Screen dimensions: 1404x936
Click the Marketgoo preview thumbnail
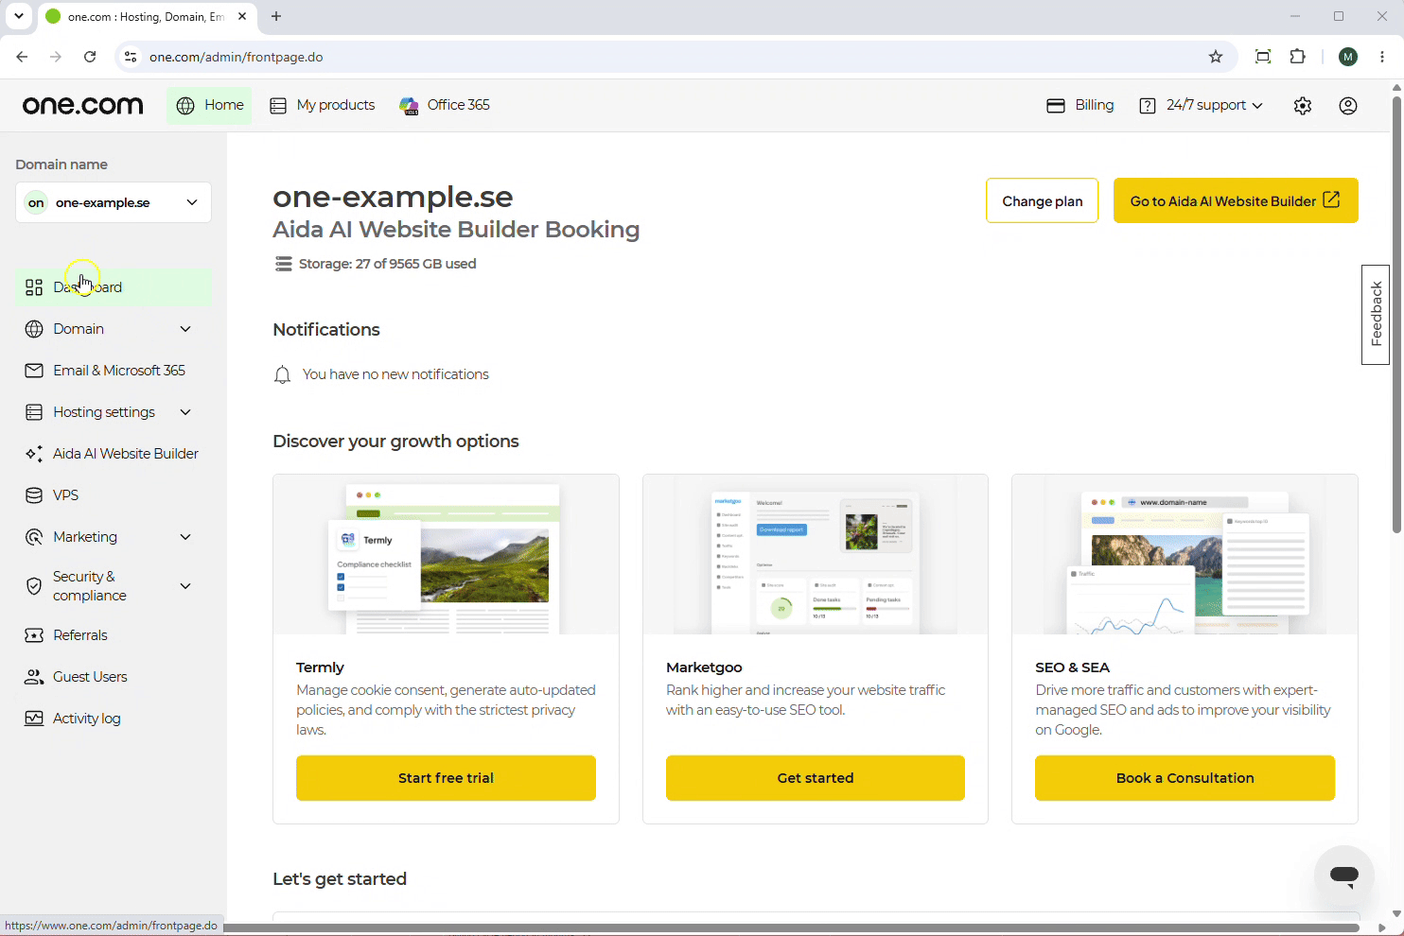[x=816, y=555]
